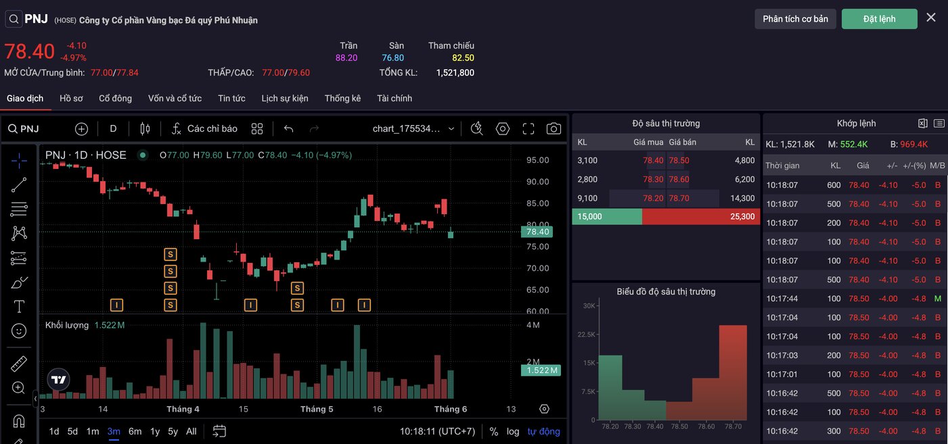Click ask price 78.70 in market depth

click(x=679, y=198)
